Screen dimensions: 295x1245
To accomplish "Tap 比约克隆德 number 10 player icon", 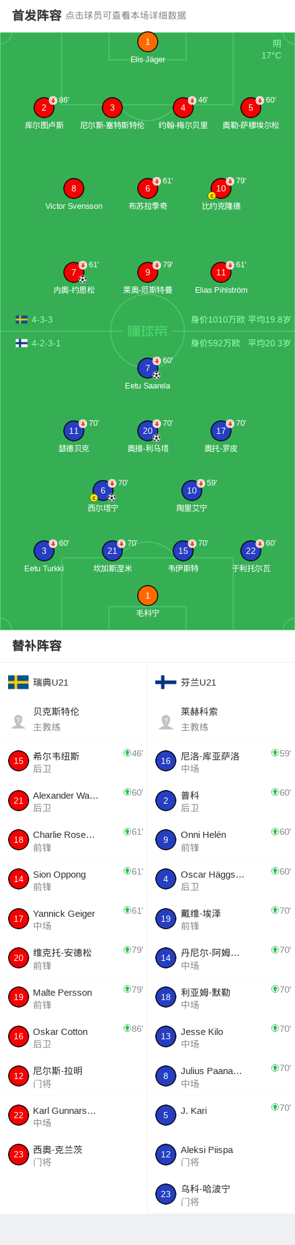I will coord(221,188).
